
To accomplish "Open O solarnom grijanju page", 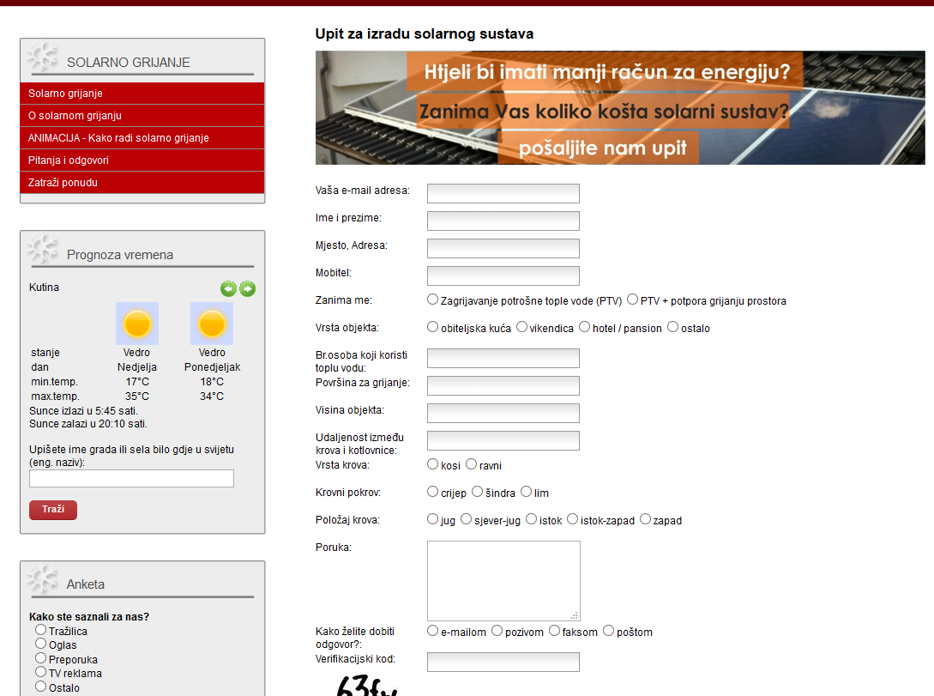I will (75, 116).
